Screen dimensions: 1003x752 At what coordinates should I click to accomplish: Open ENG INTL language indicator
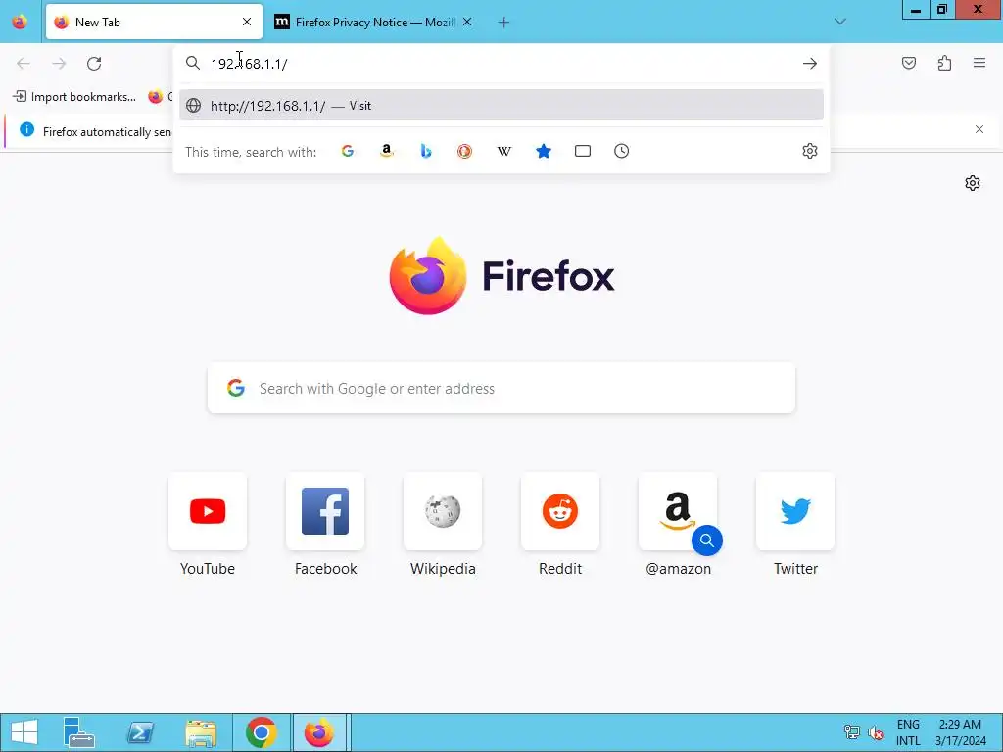pos(908,732)
